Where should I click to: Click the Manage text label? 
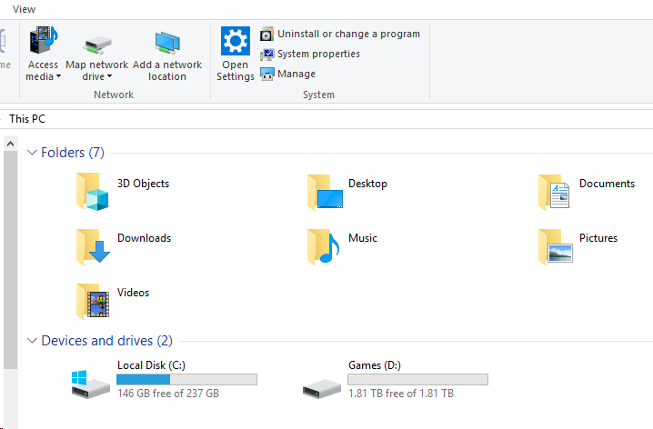296,74
